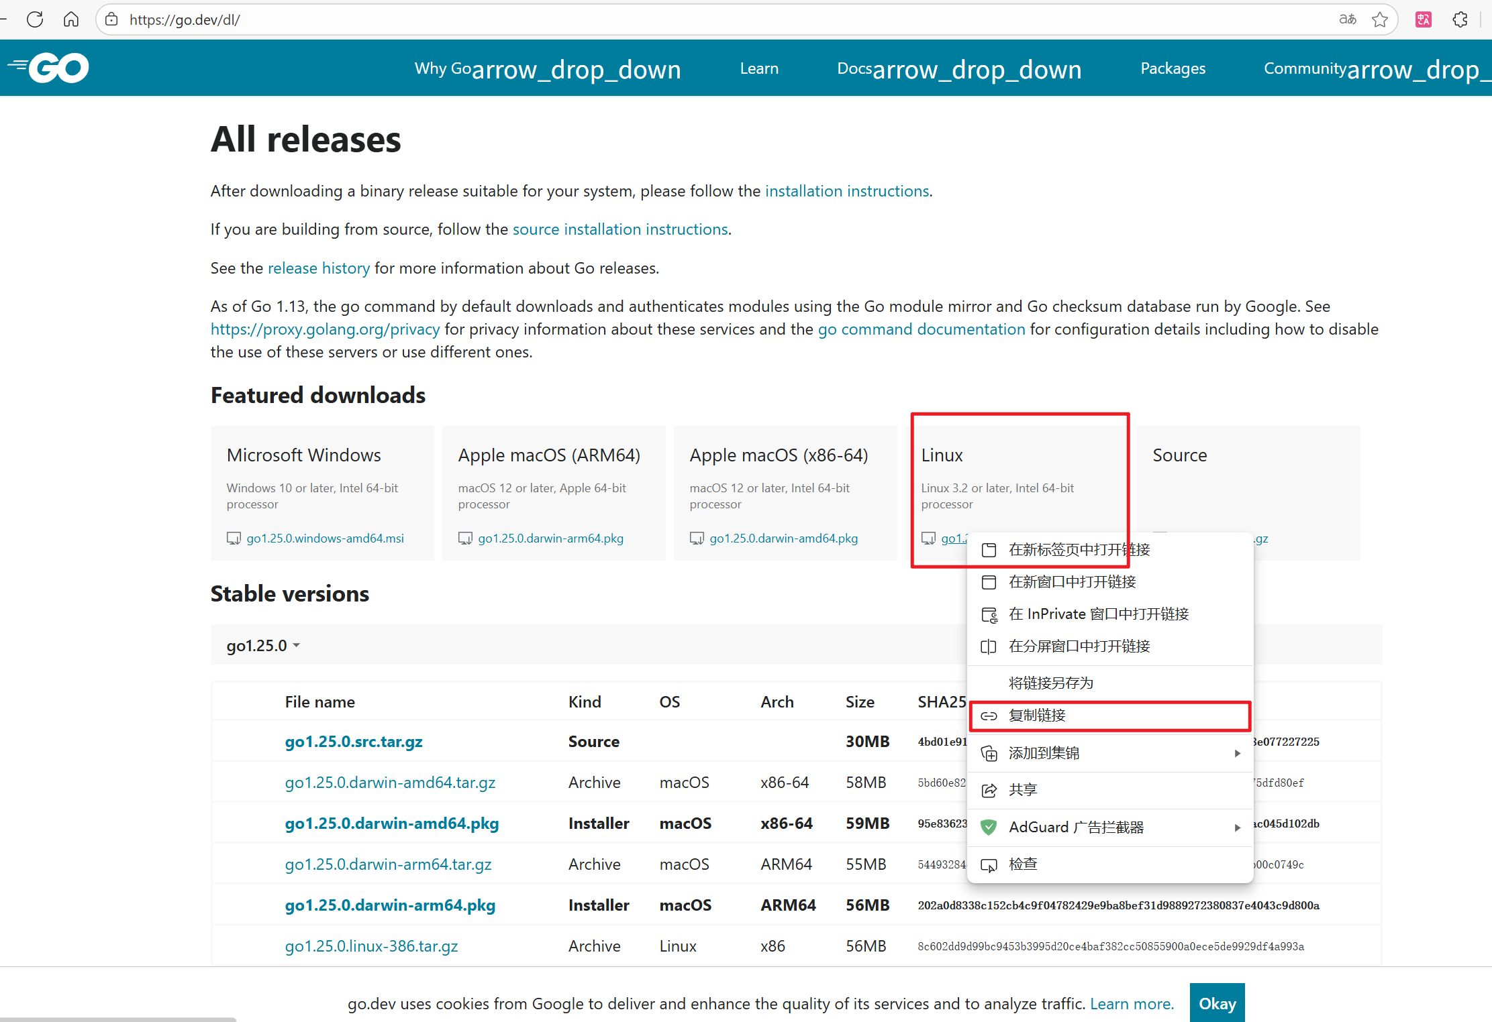Expand the AdGuard 广告拦截器 submenu arrow
1492x1022 pixels.
[x=1237, y=828]
